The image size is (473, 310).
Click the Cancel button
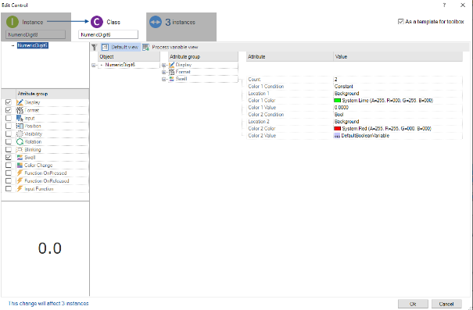[446, 304]
